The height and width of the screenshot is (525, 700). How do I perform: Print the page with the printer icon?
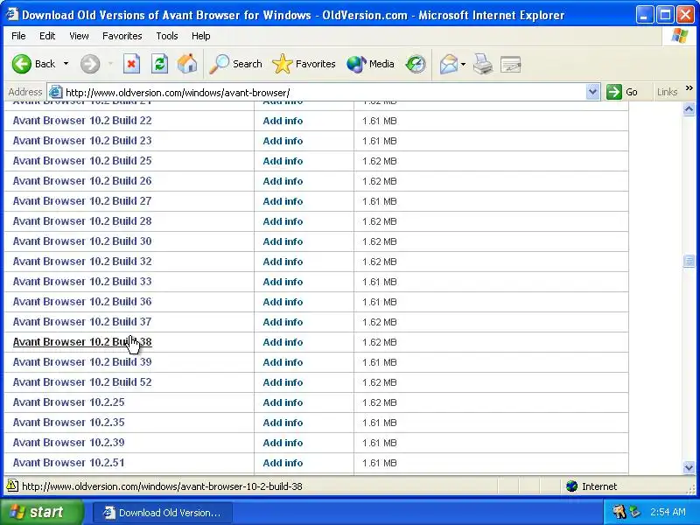(x=483, y=64)
